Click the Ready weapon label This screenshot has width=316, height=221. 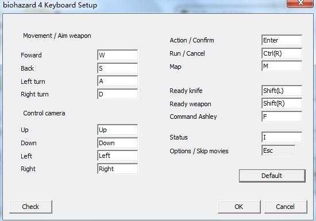(190, 104)
